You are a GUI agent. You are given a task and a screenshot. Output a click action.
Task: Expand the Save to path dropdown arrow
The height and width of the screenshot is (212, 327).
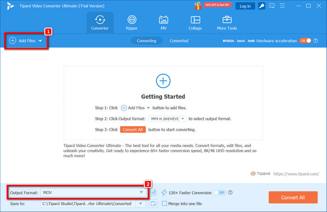[x=141, y=204]
